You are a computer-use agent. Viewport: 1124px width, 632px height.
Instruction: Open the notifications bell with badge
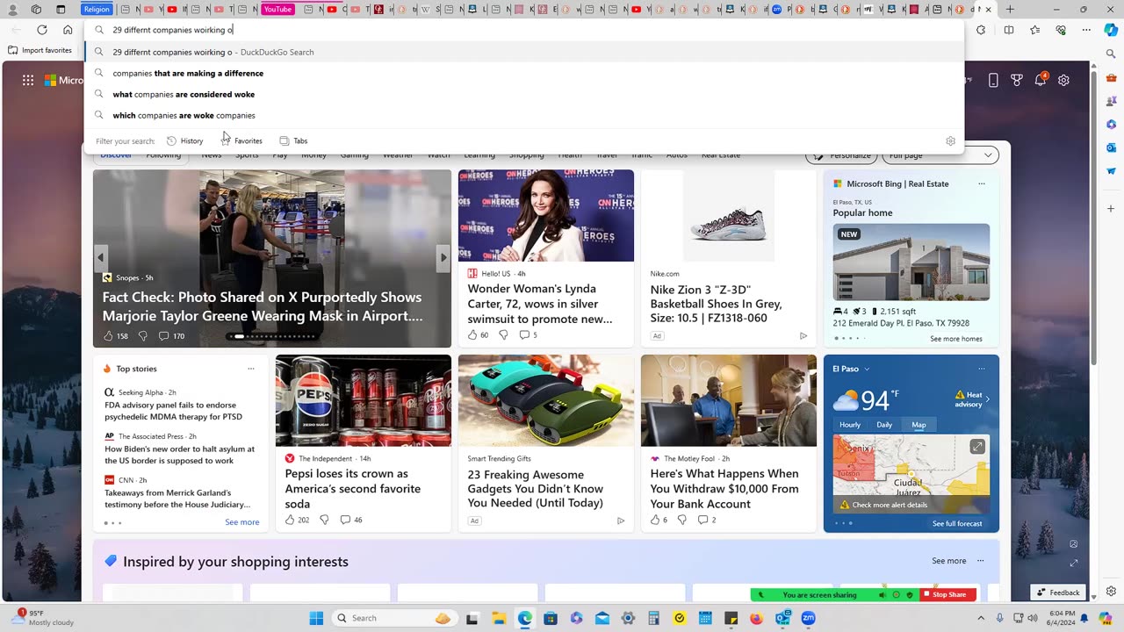click(1041, 79)
